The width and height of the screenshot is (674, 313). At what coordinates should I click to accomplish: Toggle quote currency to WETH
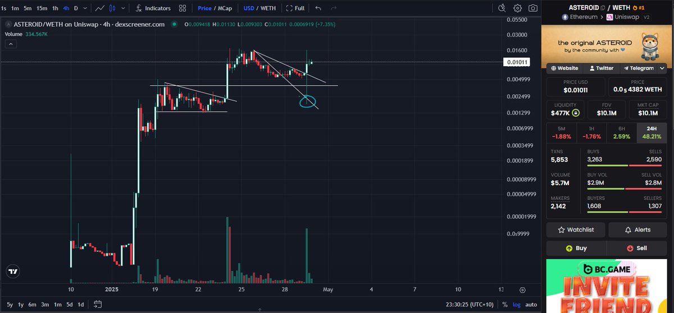coord(269,8)
